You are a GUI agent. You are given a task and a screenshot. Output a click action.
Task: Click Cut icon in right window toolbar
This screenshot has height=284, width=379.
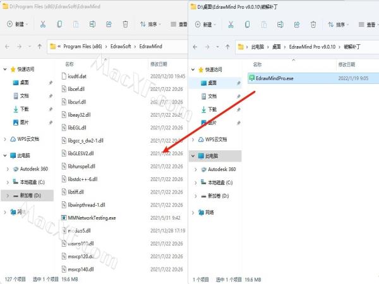[231, 25]
